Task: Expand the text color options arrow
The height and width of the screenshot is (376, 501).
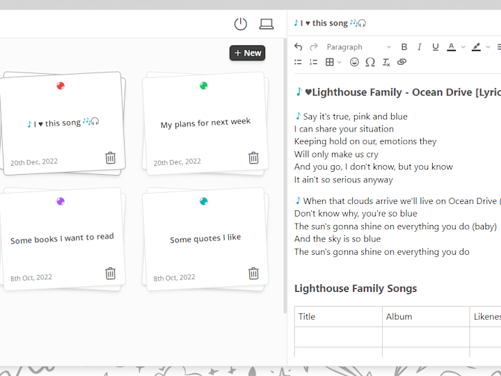Action: click(463, 47)
